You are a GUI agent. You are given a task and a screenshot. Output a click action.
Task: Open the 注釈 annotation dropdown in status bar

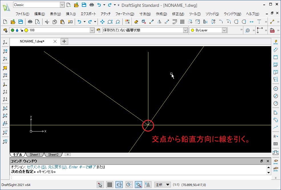(x=162, y=185)
